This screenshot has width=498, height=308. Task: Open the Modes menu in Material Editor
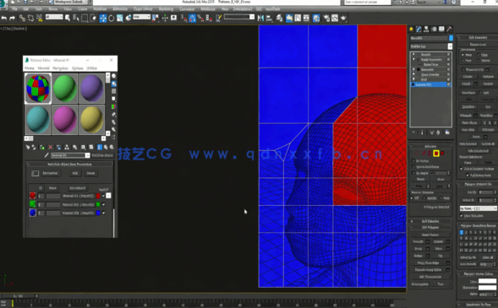coord(30,68)
